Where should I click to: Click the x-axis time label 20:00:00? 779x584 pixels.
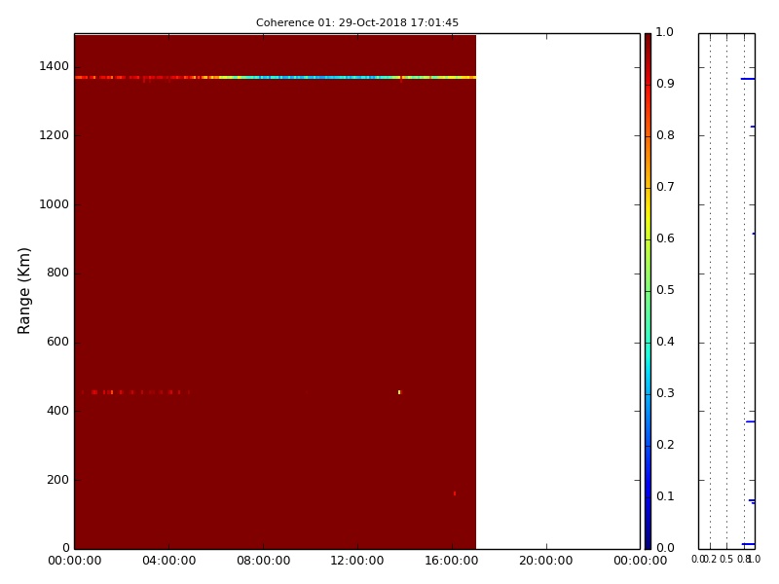pyautogui.click(x=546, y=562)
